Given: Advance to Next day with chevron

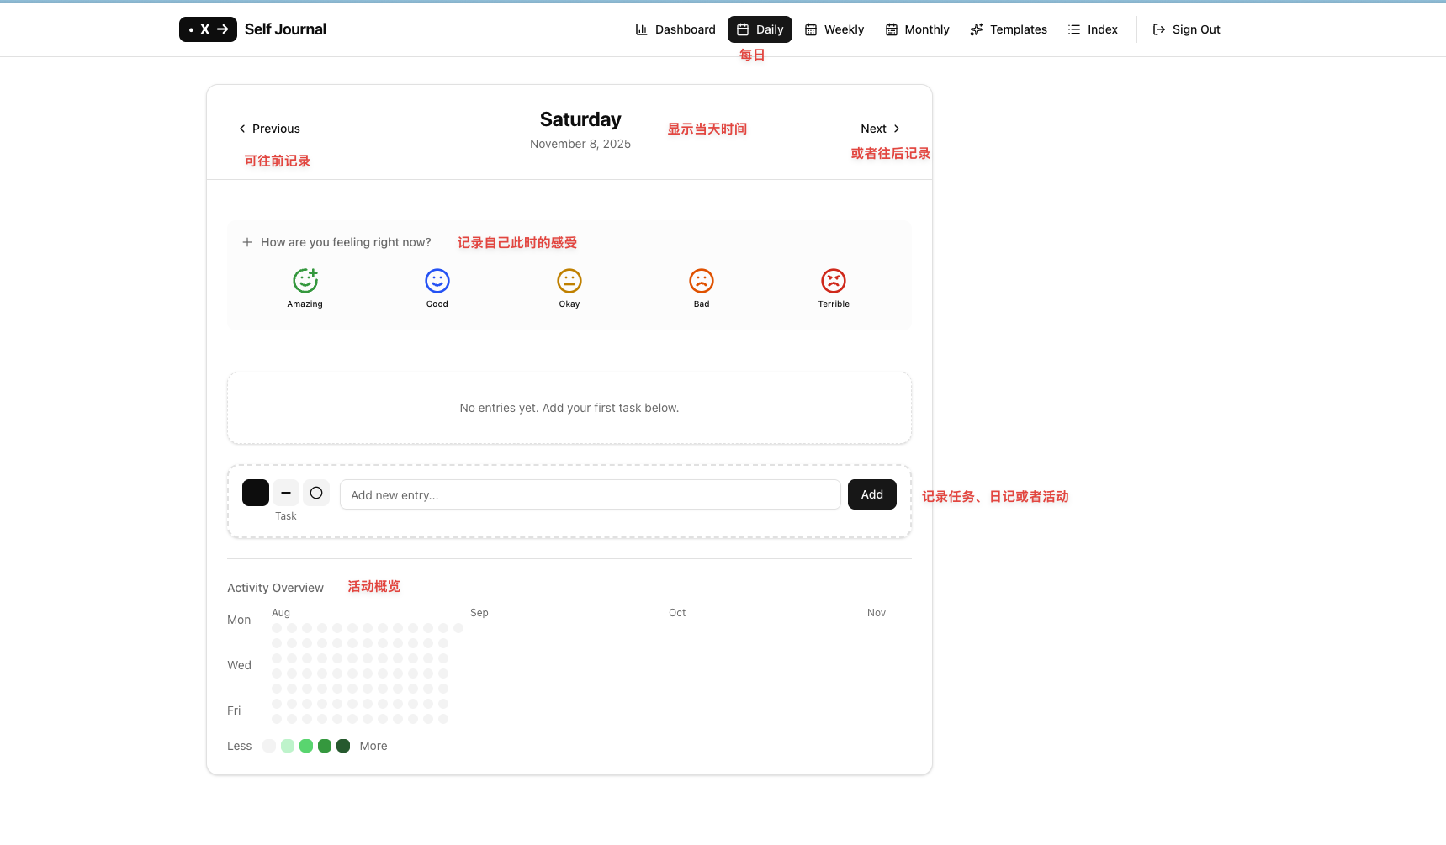Looking at the screenshot, I should pyautogui.click(x=897, y=129).
